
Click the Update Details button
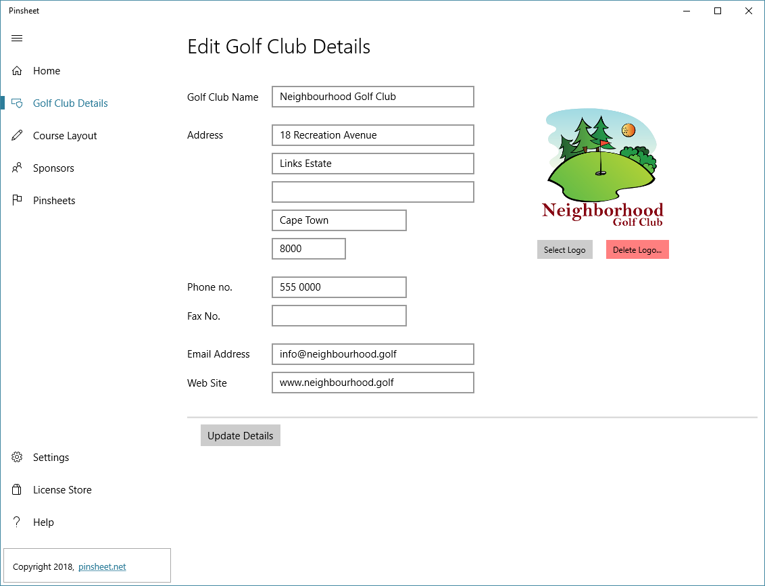(241, 436)
